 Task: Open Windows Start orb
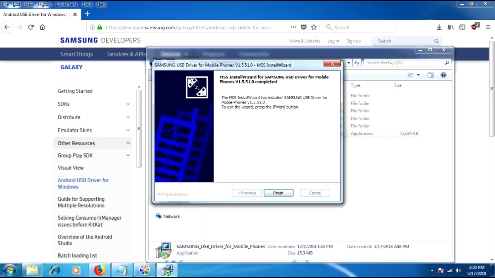[10, 270]
